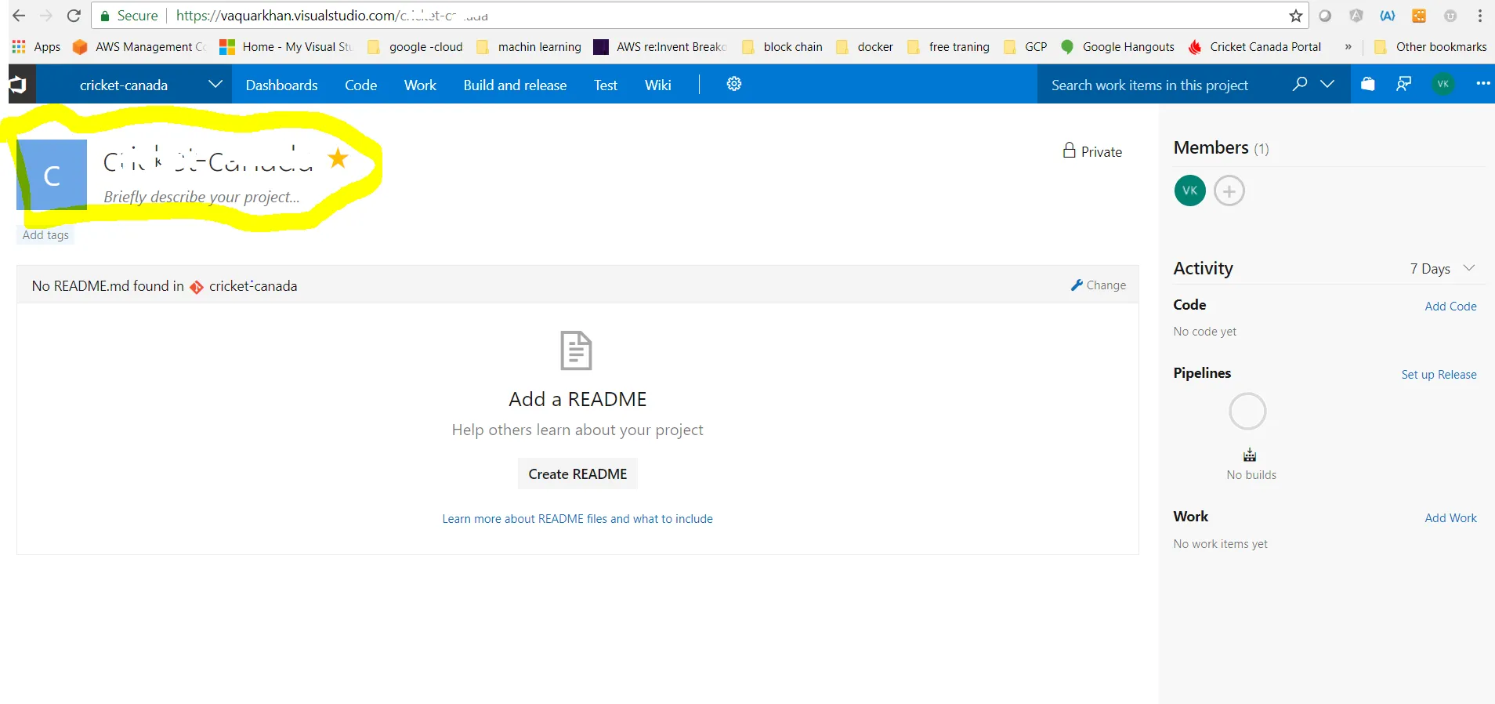Open Google Hangouts bookmark
The image size is (1495, 704).
pos(1118,47)
